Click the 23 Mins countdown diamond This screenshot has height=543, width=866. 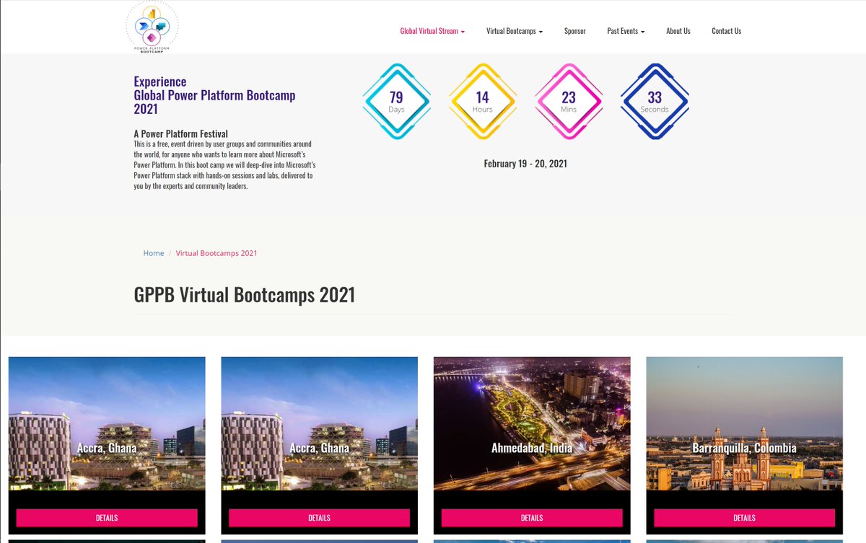tap(569, 101)
